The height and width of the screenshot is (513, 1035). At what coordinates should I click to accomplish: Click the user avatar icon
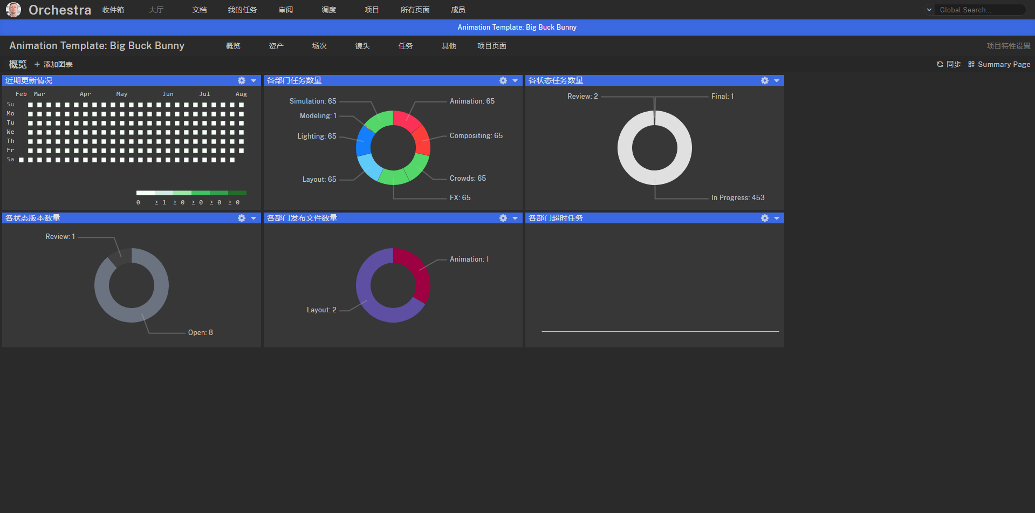coord(13,10)
